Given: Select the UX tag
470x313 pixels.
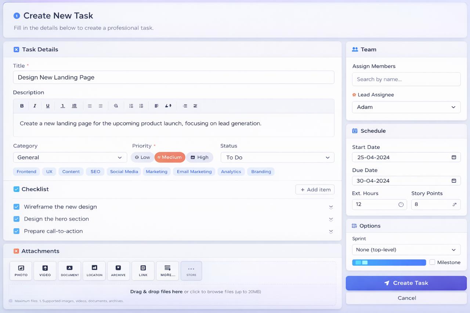Looking at the screenshot, I should point(49,171).
